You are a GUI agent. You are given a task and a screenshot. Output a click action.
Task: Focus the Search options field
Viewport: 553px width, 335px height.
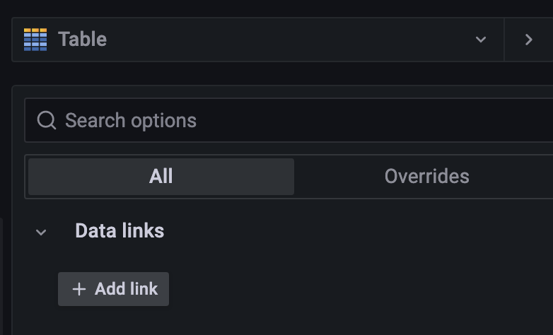pos(289,120)
